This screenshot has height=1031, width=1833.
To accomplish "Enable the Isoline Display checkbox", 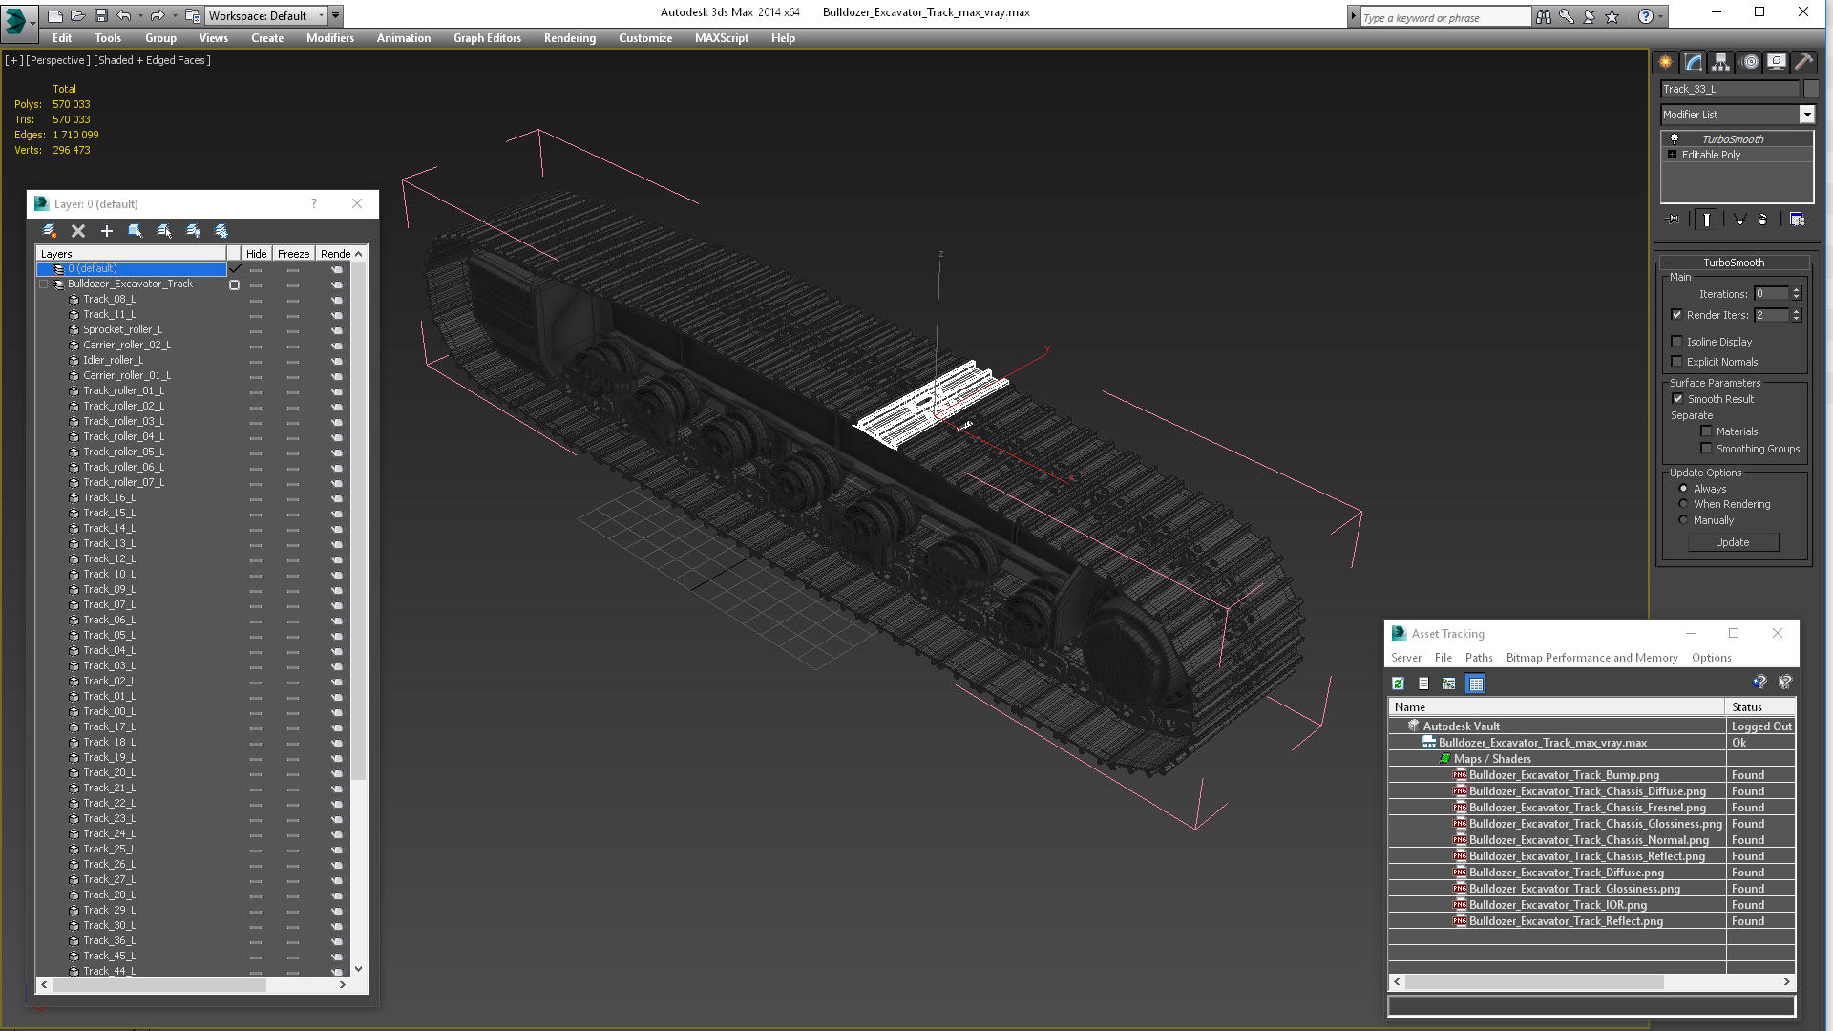I will click(x=1676, y=342).
